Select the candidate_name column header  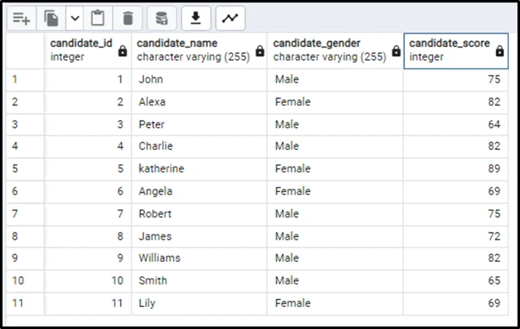(x=192, y=50)
